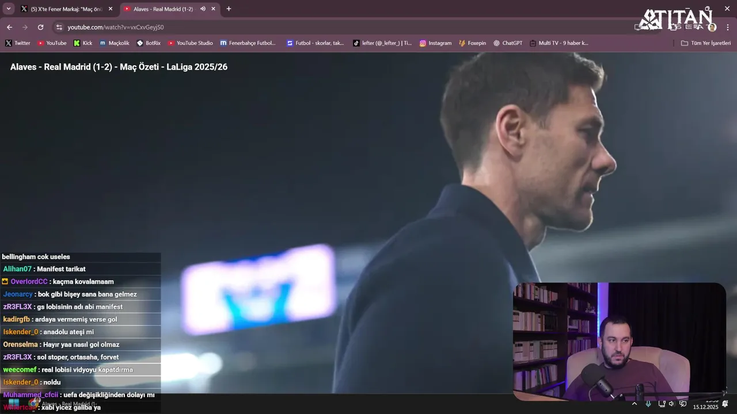Screen dimensions: 737x414
Task: Open the tab search dropdown arrow
Action: [x=8, y=9]
